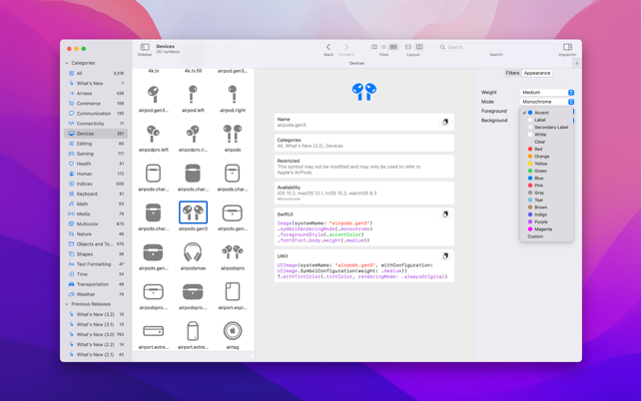Pick the Yellow color option

point(546,164)
